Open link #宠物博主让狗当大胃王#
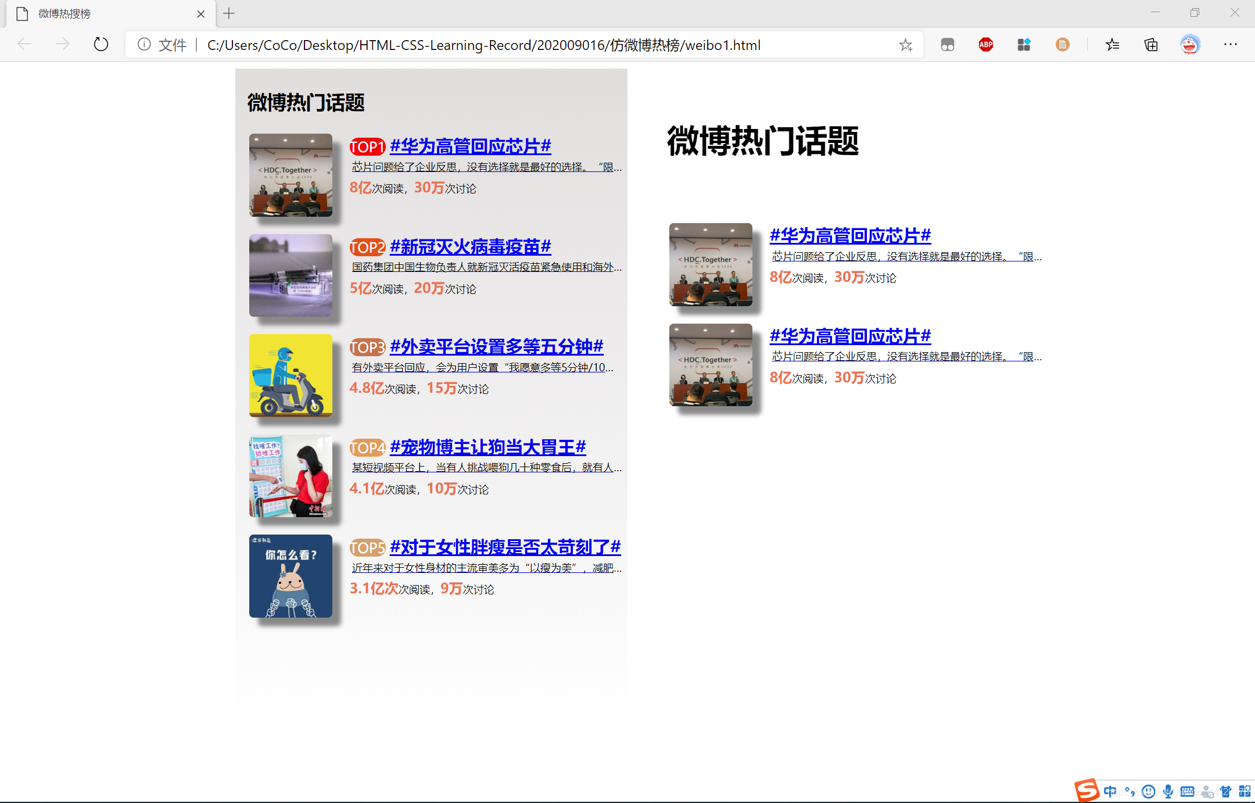 [x=487, y=447]
